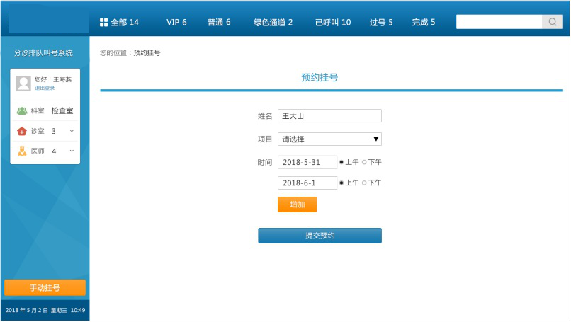Open the 绿色通道 2 tab
The width and height of the screenshot is (571, 322).
pos(273,23)
